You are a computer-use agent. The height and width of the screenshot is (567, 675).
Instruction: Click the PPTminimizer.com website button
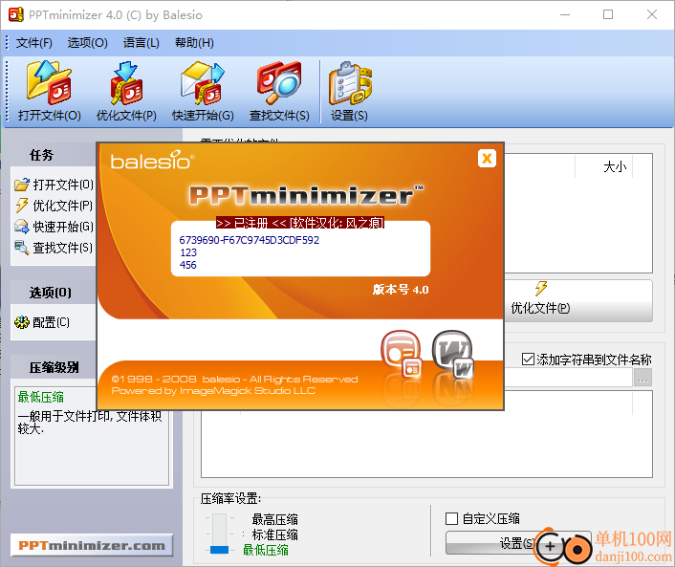point(92,545)
